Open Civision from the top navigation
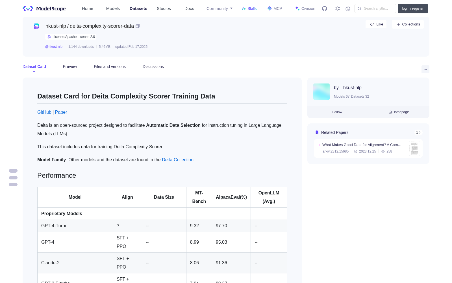 (x=305, y=8)
